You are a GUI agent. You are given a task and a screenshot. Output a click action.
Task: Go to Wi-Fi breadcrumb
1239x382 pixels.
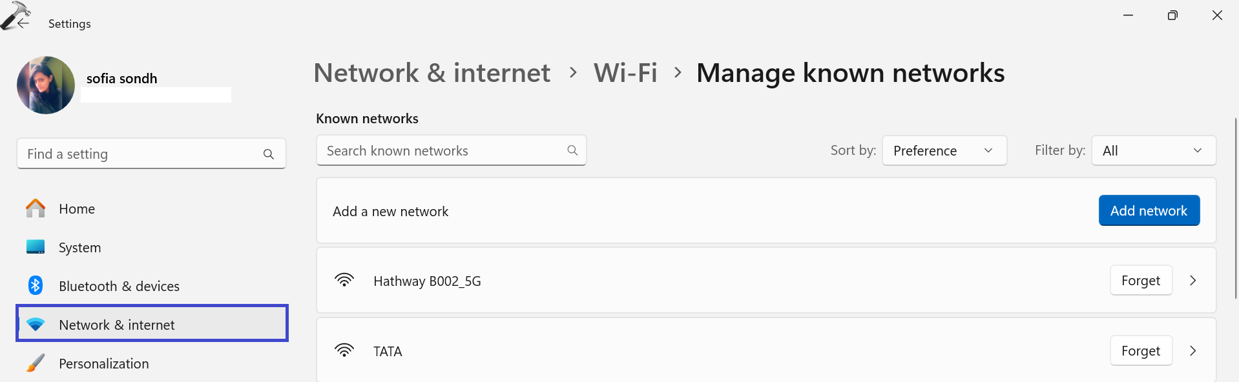tap(625, 73)
